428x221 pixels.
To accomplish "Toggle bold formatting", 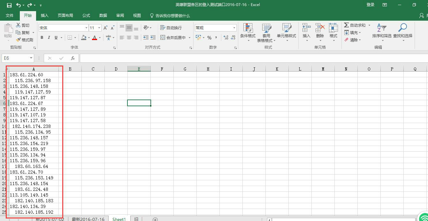I will coord(42,38).
